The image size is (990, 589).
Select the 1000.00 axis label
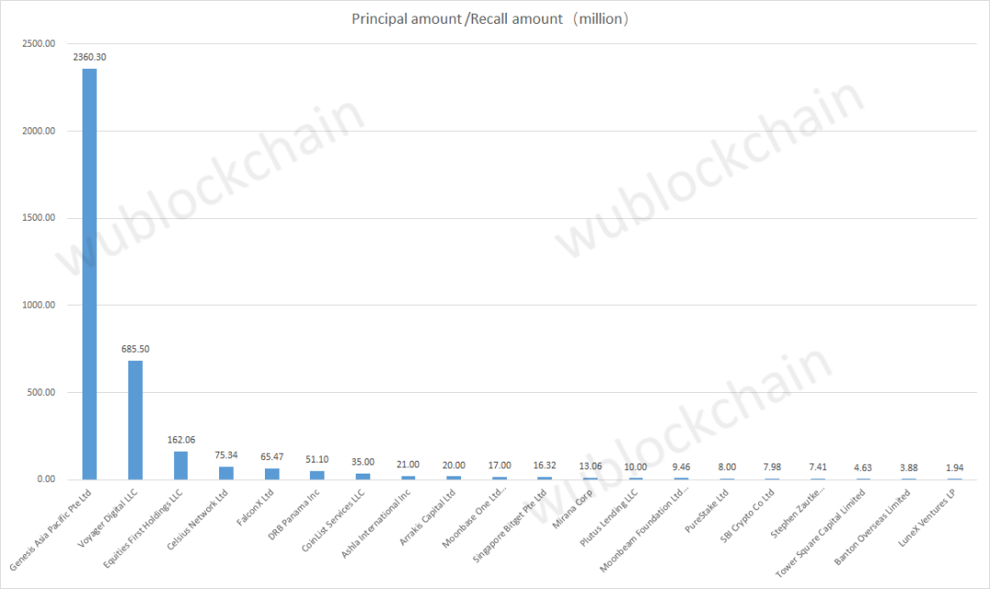pyautogui.click(x=38, y=305)
